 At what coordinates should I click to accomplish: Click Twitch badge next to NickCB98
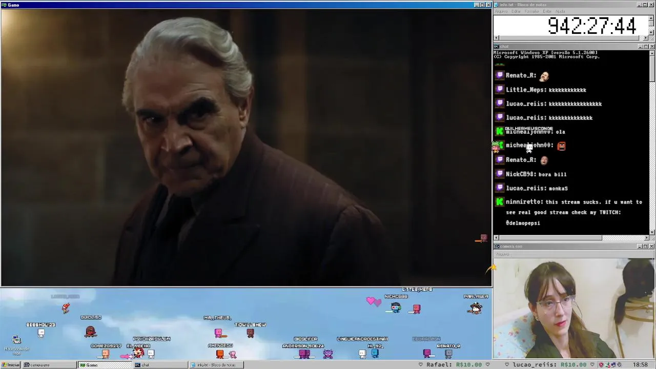click(500, 174)
